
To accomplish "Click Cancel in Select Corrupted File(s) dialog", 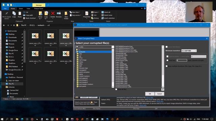I will pos(159,94).
